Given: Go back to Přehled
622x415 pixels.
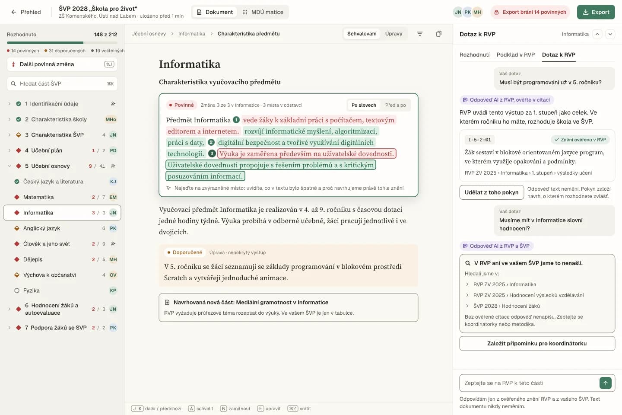Looking at the screenshot, I should (26, 12).
